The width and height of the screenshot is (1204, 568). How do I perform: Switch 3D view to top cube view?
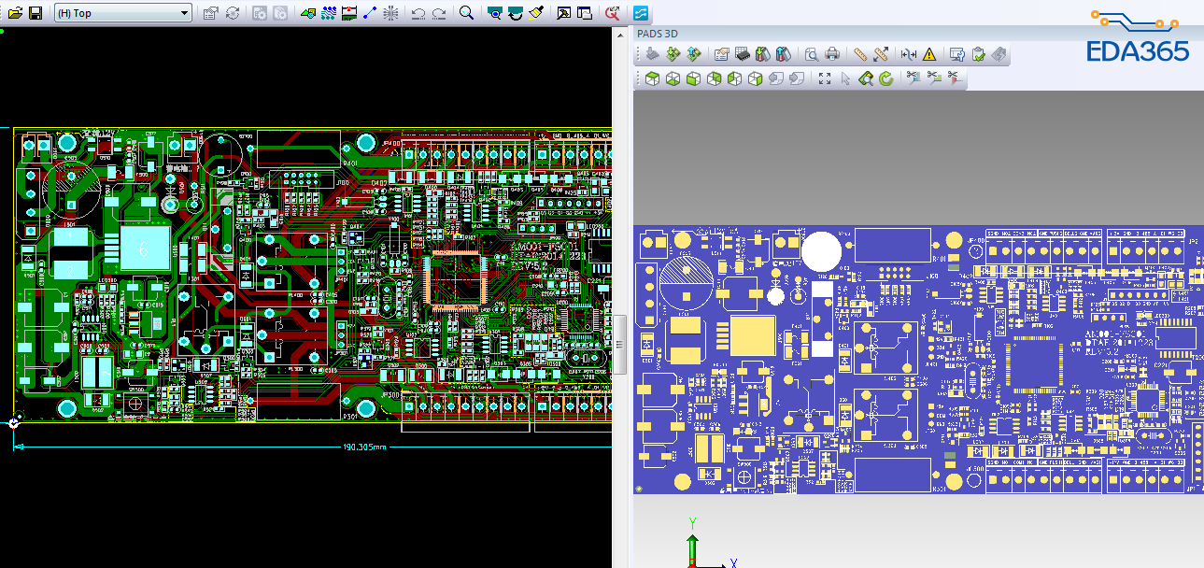tap(653, 78)
